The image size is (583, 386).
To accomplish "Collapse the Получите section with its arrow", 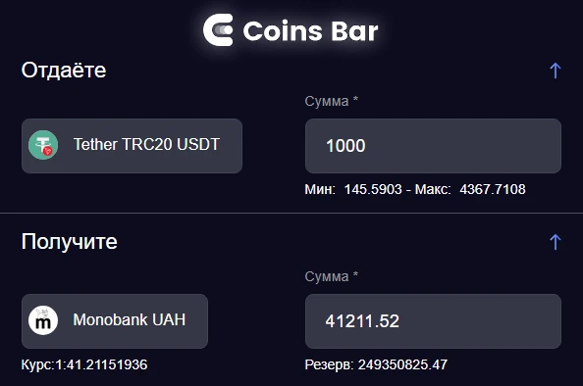I will [556, 242].
